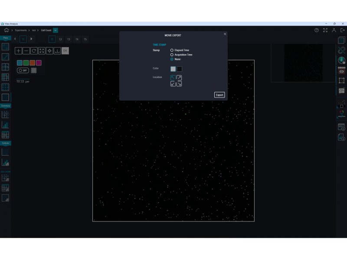Place stamp at top-right location
This screenshot has width=347, height=260.
click(x=179, y=78)
